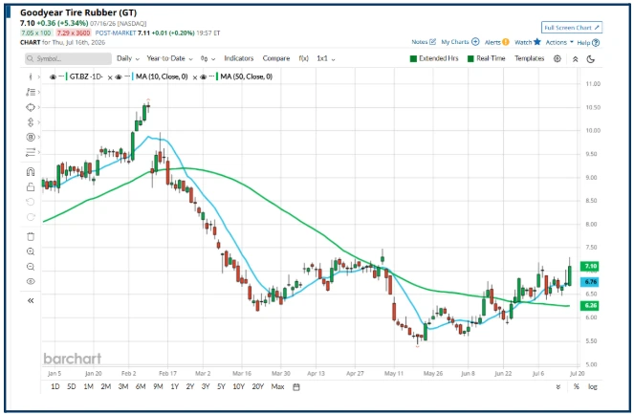The width and height of the screenshot is (634, 415).
Task: Click the MA 10 blue color swatch
Action: 133,76
